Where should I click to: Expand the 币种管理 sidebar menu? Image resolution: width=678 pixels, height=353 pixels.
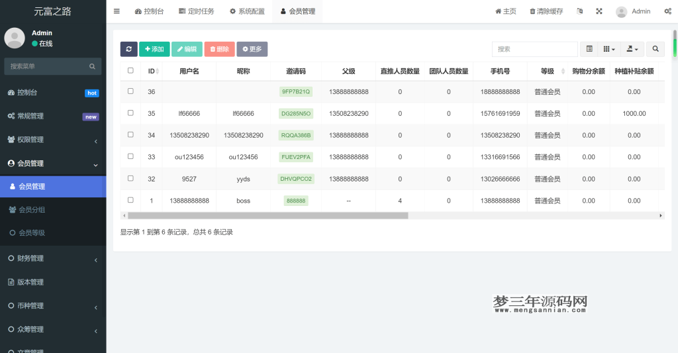tap(53, 306)
